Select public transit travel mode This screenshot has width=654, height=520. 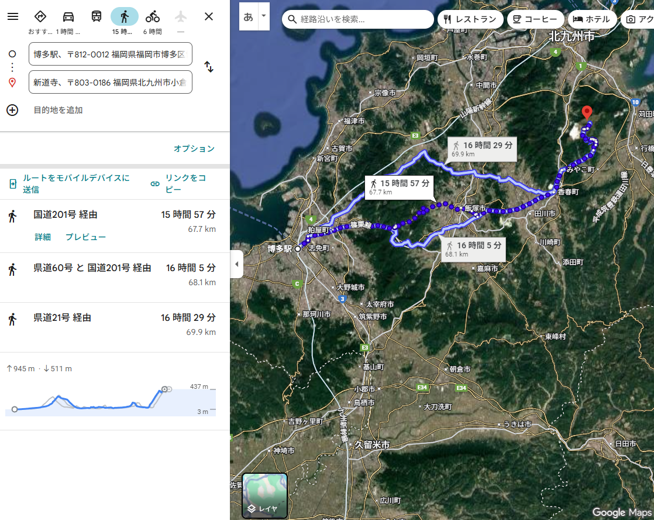click(x=97, y=16)
